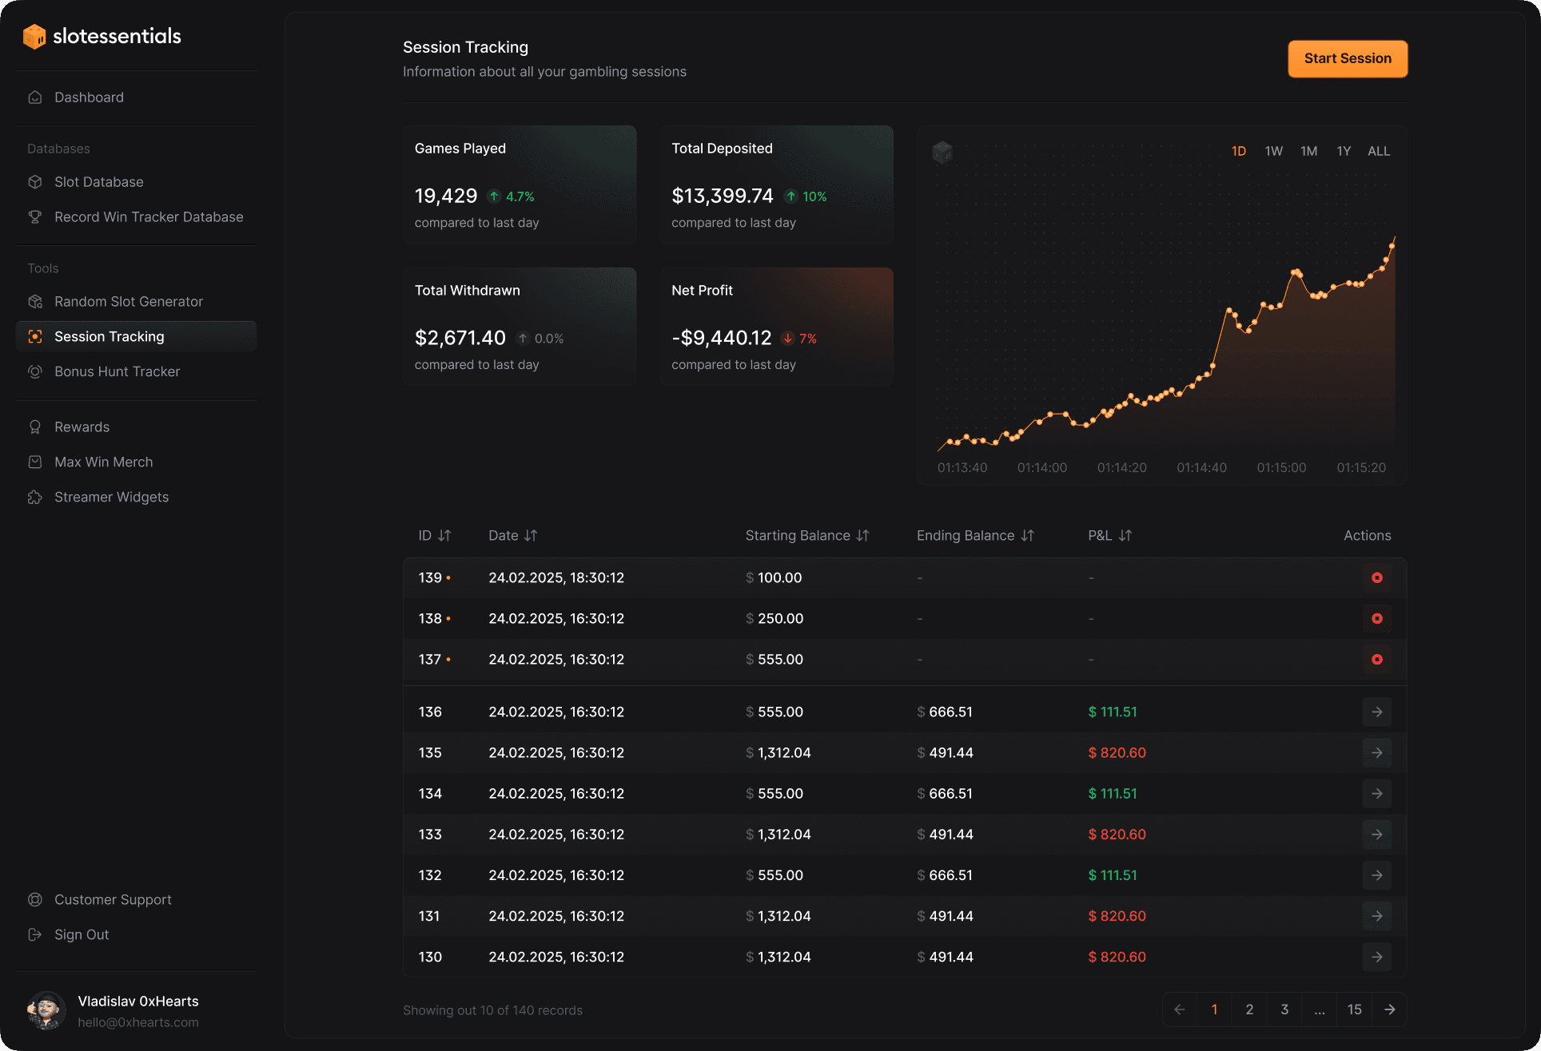Select the Streamer Widgets icon
1541x1051 pixels.
[34, 497]
